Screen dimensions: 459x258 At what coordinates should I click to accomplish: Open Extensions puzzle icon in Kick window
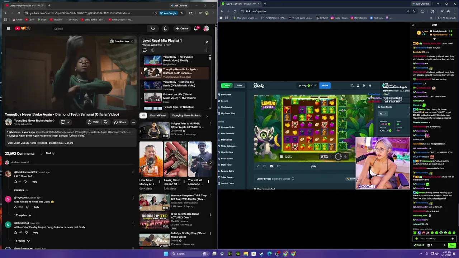pos(422,11)
